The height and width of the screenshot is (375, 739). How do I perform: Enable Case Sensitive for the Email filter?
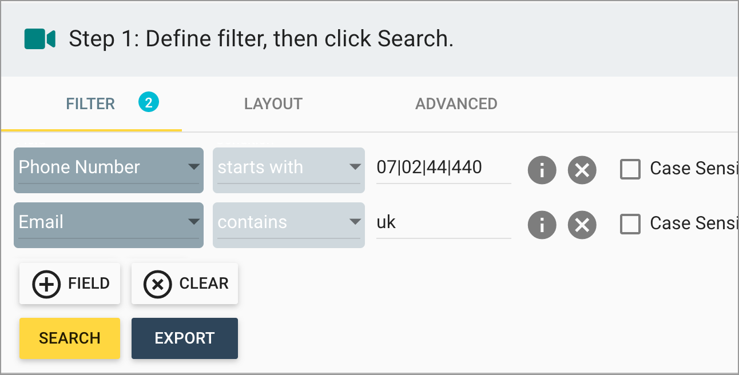630,224
